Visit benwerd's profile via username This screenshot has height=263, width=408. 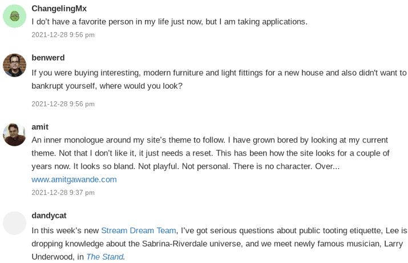[48, 58]
